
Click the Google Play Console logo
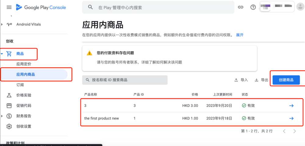(x=41, y=7)
